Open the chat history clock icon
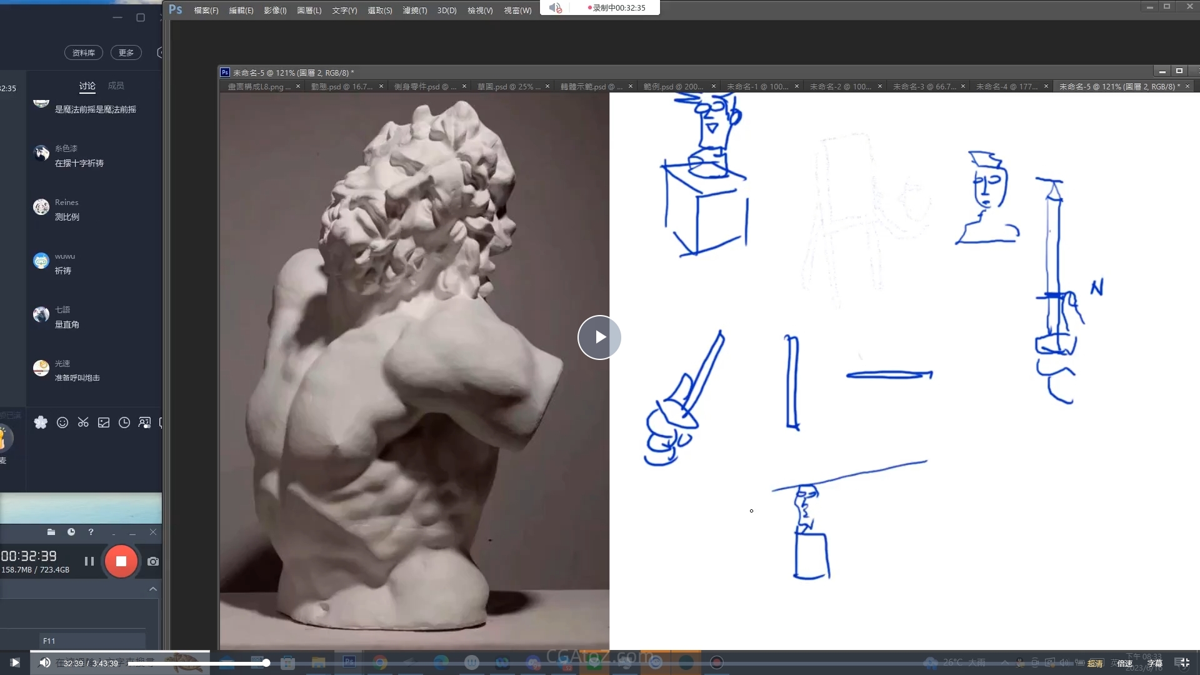 coord(124,422)
